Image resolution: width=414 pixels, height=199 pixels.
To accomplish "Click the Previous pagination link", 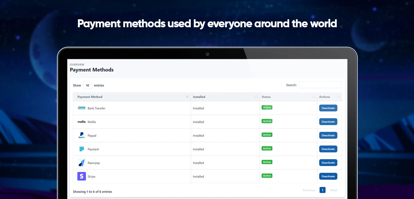I will 309,190.
